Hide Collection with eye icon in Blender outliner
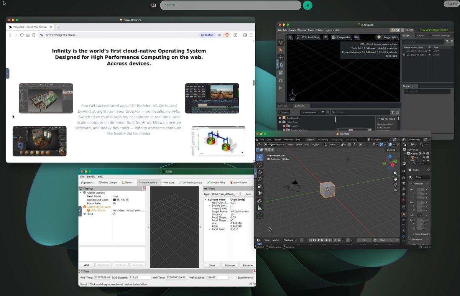This screenshot has height=296, width=460. pyautogui.click(x=424, y=153)
